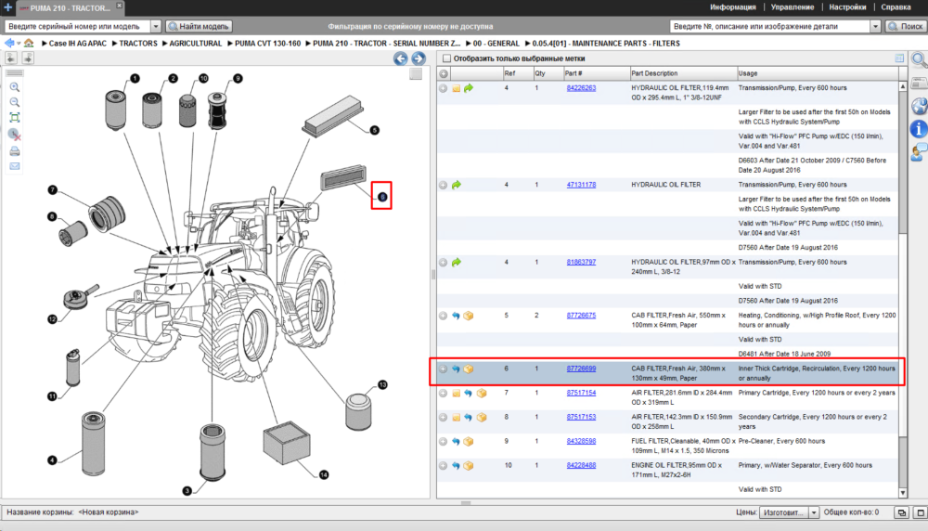The height and width of the screenshot is (531, 928).
Task: Open the Настройки menu
Action: 847,7
